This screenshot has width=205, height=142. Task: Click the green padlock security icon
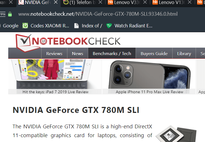[10, 14]
